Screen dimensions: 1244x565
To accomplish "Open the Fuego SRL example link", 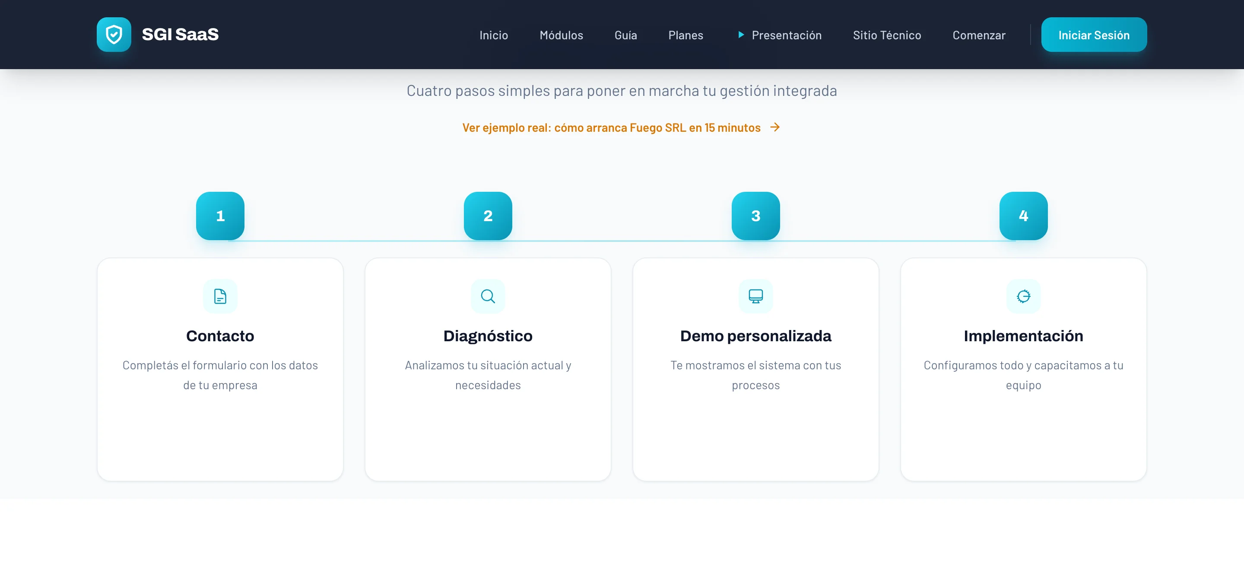I will click(611, 127).
